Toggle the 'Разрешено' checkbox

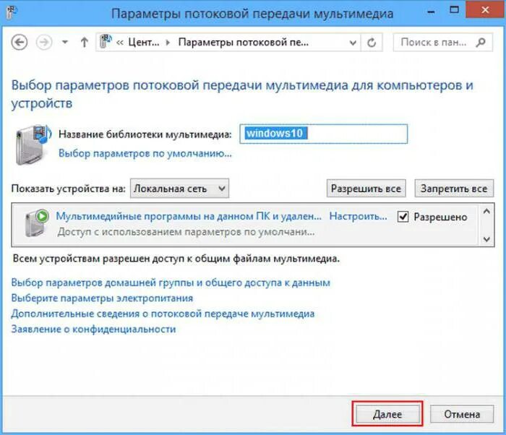coord(403,217)
